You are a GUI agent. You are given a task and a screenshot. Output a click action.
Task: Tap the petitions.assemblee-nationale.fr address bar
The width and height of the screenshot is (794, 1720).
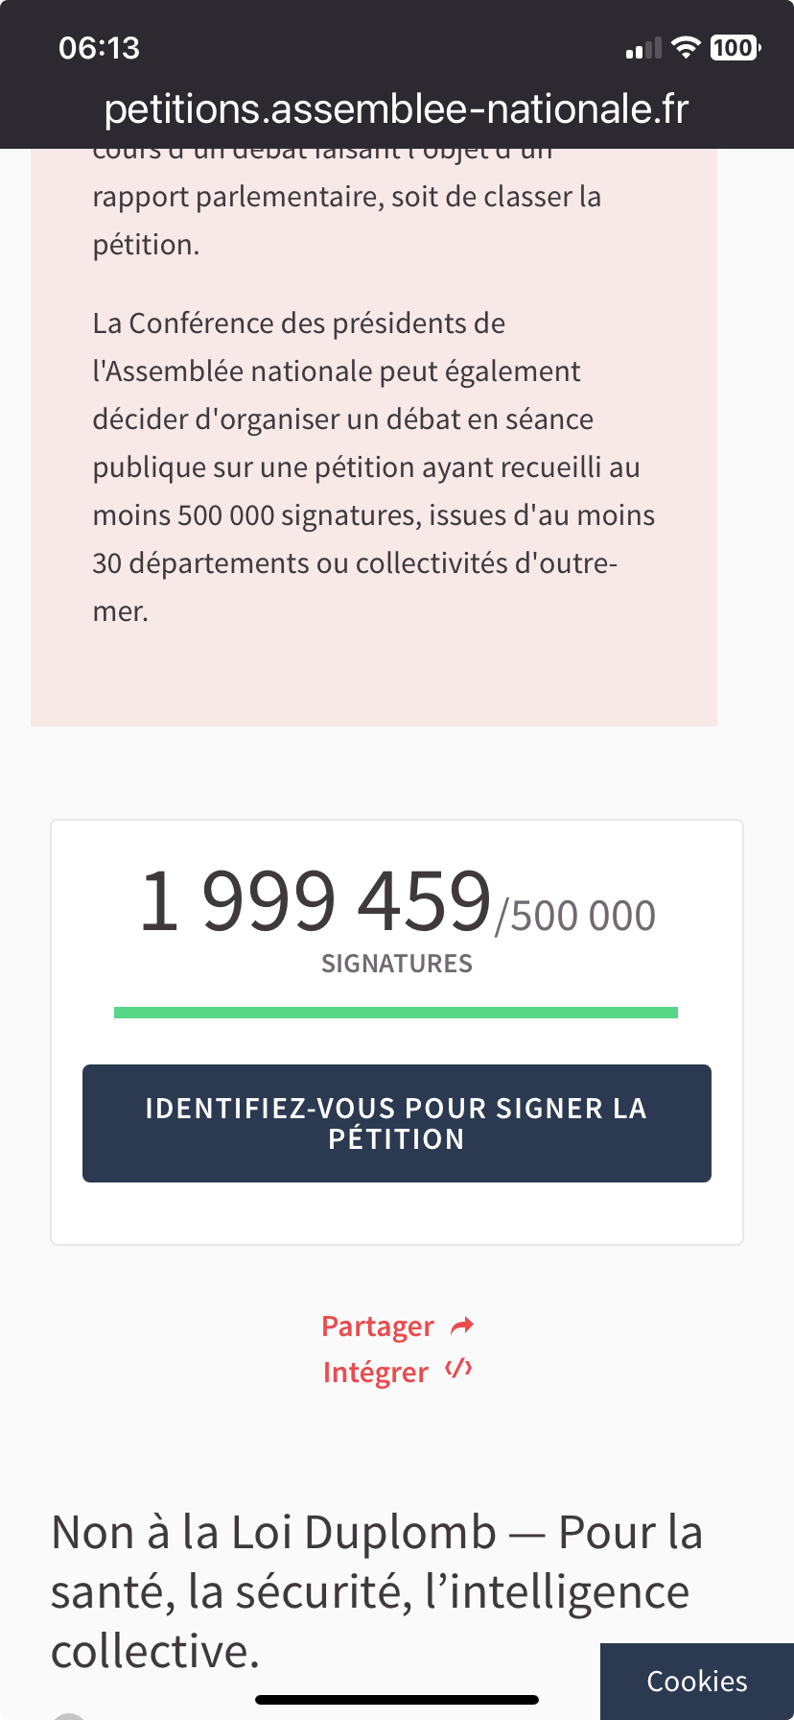click(x=396, y=109)
